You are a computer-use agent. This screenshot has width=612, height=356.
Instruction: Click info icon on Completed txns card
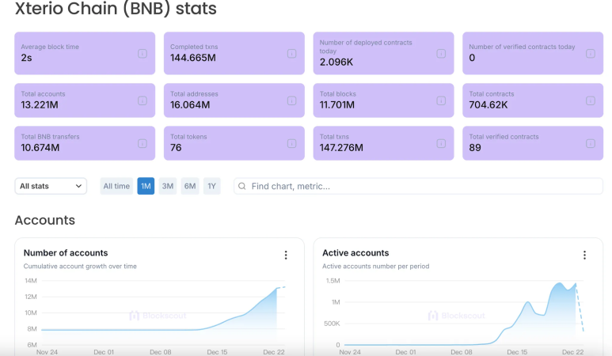[x=291, y=54]
